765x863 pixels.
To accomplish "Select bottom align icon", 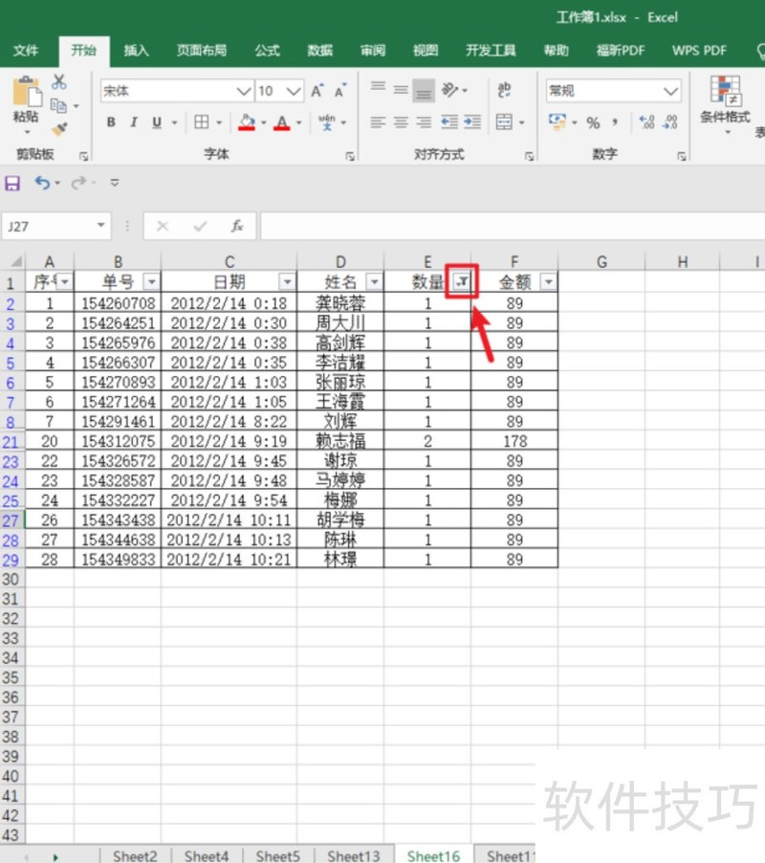I will click(424, 91).
